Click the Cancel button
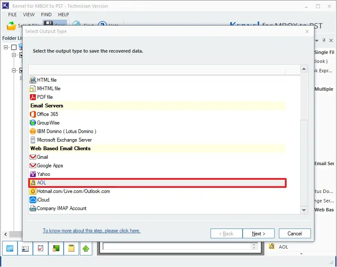 coord(295,234)
